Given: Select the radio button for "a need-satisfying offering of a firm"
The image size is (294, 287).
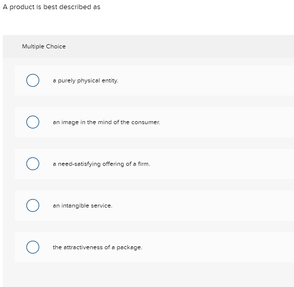Looking at the screenshot, I should point(32,163).
